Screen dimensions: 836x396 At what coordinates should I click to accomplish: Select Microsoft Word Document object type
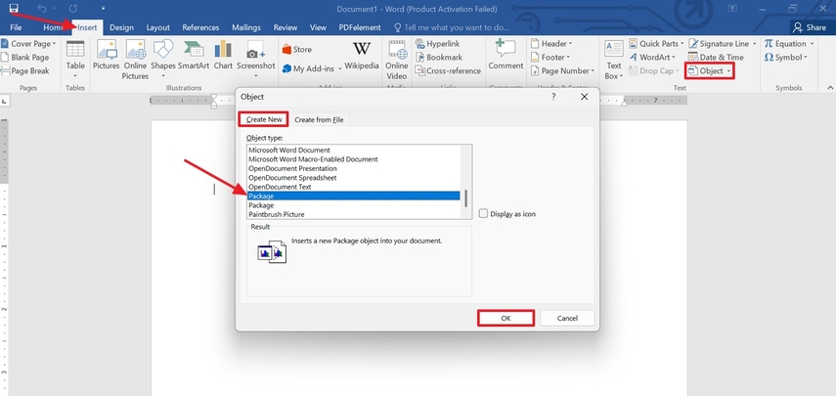354,151
